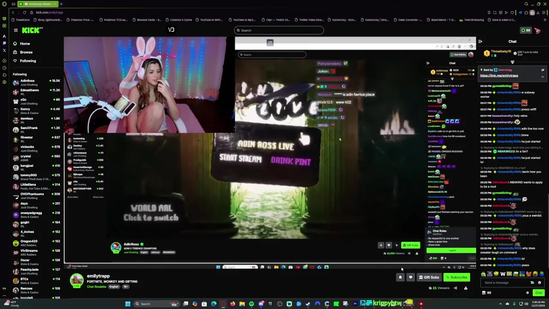Open chat translate icon
Screen dimensions: 549x309
(532, 282)
